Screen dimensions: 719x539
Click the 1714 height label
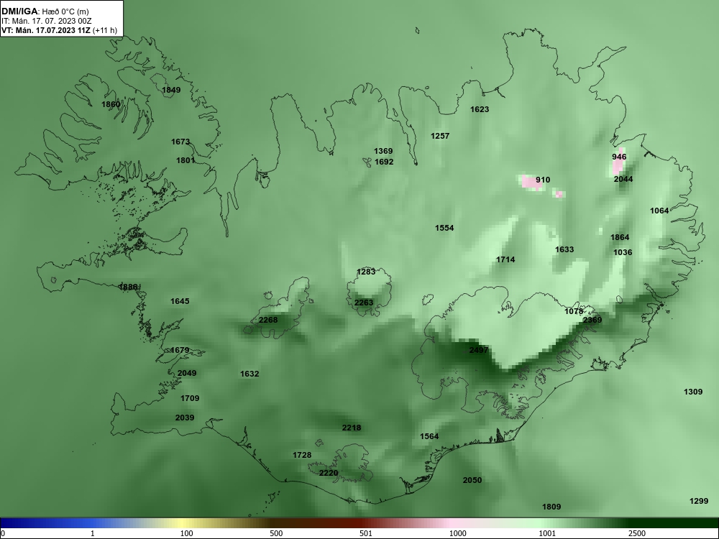[505, 260]
